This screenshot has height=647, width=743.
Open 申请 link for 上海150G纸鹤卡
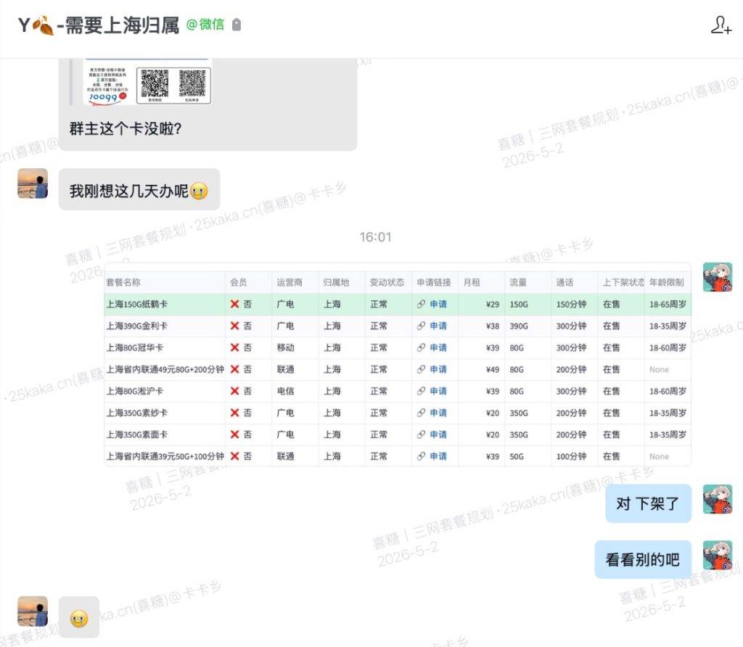438,304
